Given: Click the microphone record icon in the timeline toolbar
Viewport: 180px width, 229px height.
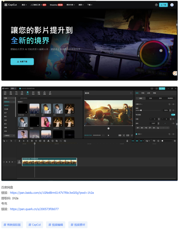Looking at the screenshot, I should pyautogui.click(x=127, y=141).
